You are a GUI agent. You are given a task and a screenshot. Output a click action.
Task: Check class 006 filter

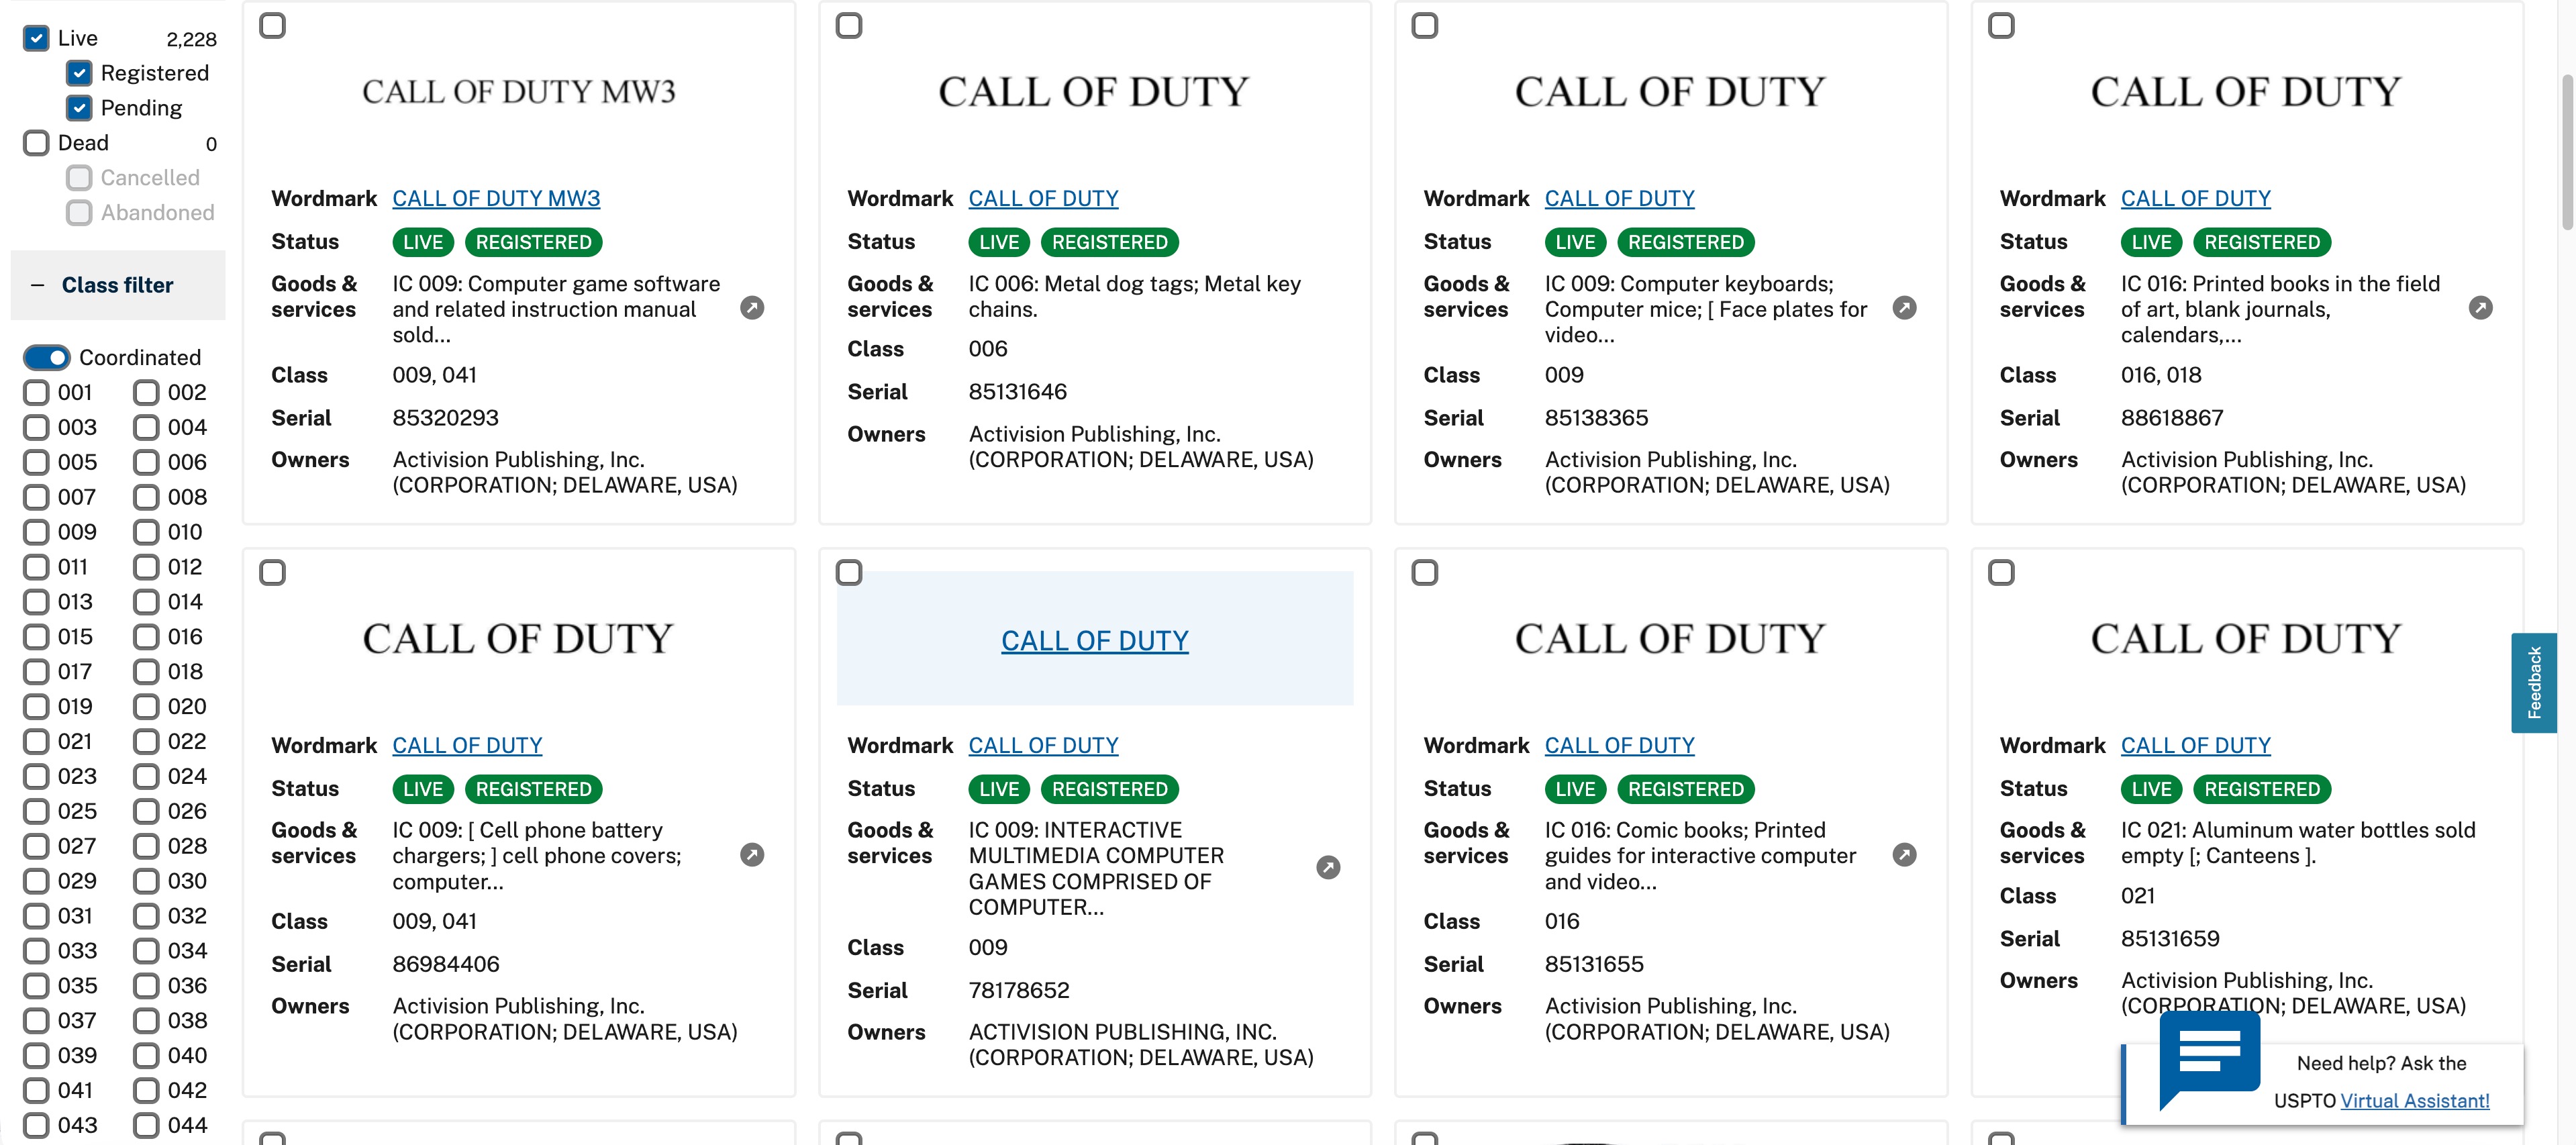tap(146, 462)
